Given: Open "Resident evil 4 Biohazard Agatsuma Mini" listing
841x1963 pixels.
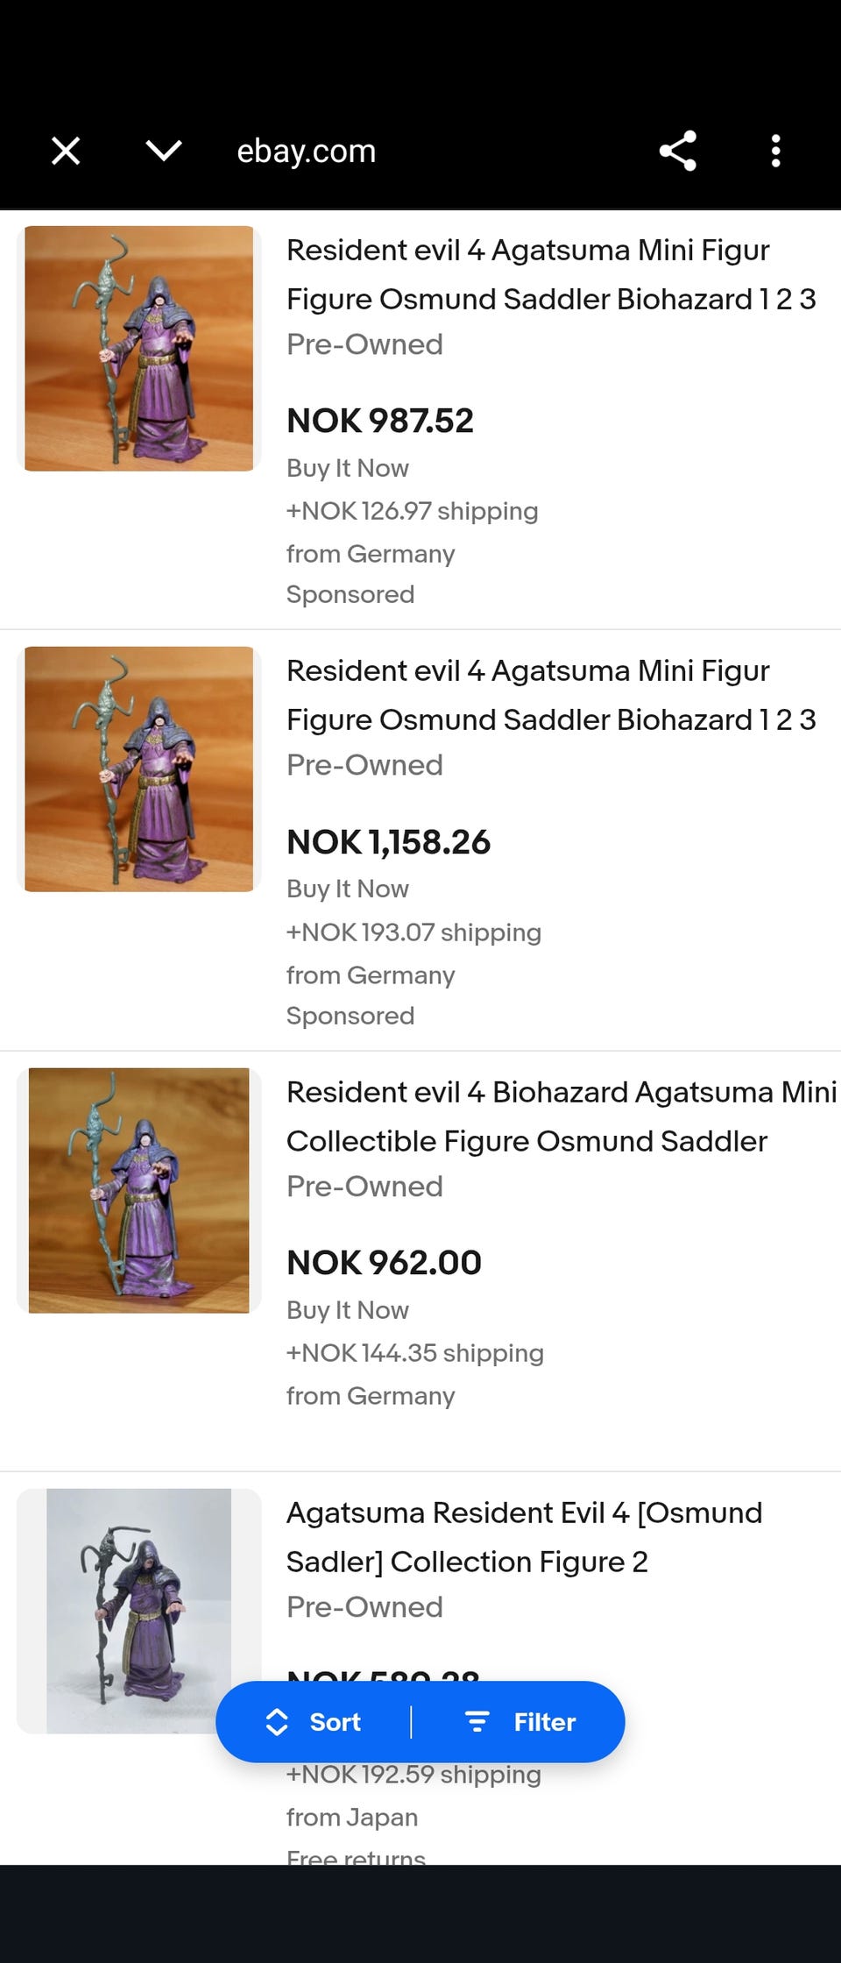Looking at the screenshot, I should tap(561, 1093).
